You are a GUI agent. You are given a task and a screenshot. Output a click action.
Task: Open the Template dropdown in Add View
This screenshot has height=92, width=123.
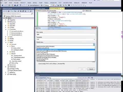point(94,39)
